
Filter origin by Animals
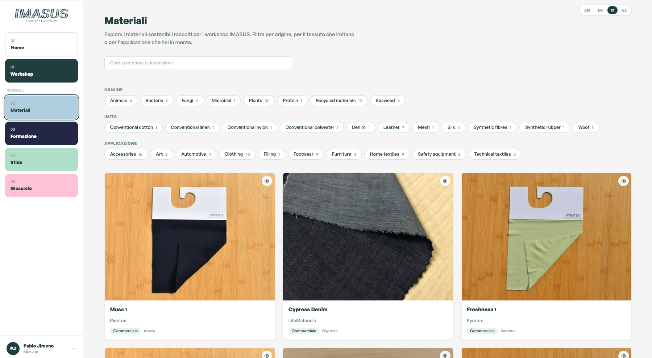tap(121, 101)
